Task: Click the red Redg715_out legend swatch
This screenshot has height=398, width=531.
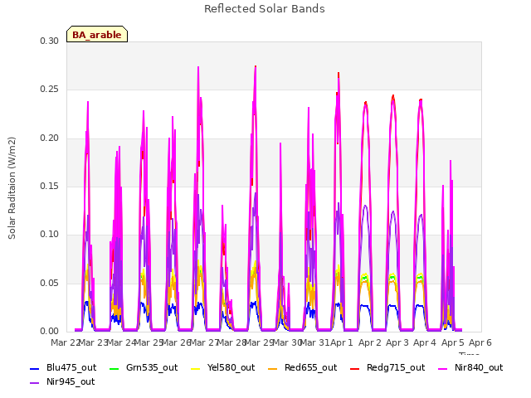Action: click(x=354, y=368)
